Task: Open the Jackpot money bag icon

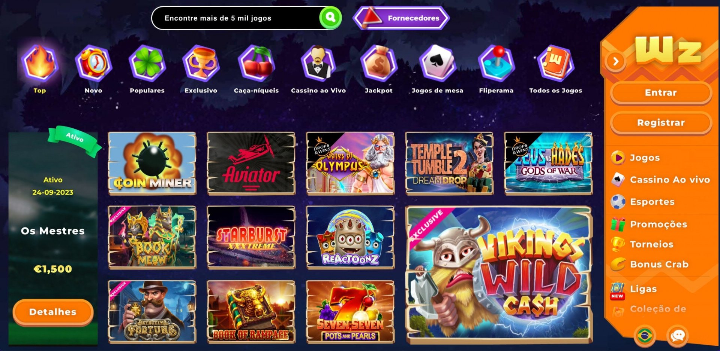Action: (x=379, y=63)
